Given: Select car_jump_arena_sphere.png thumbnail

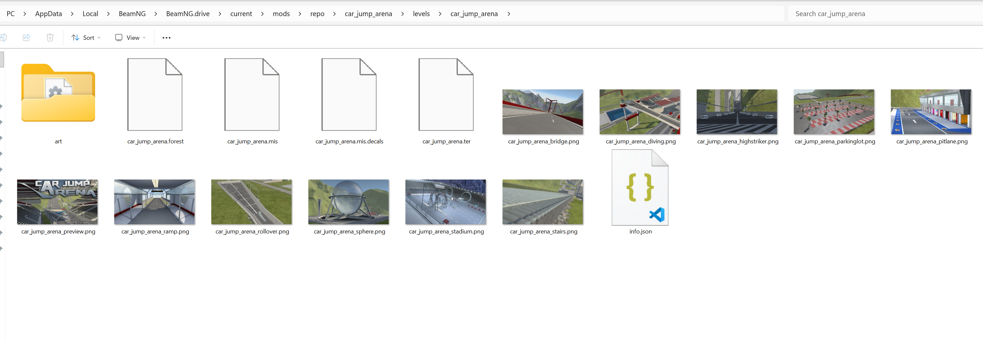Looking at the screenshot, I should [x=349, y=202].
